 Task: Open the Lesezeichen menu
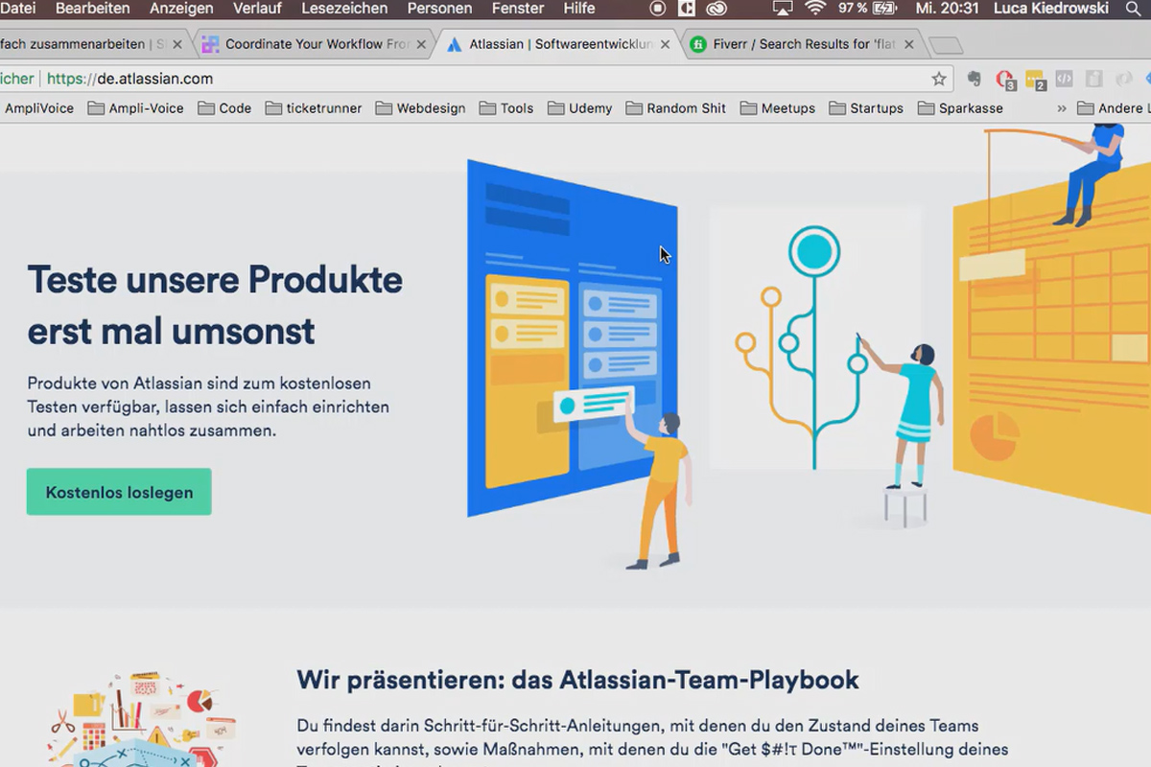tap(344, 8)
